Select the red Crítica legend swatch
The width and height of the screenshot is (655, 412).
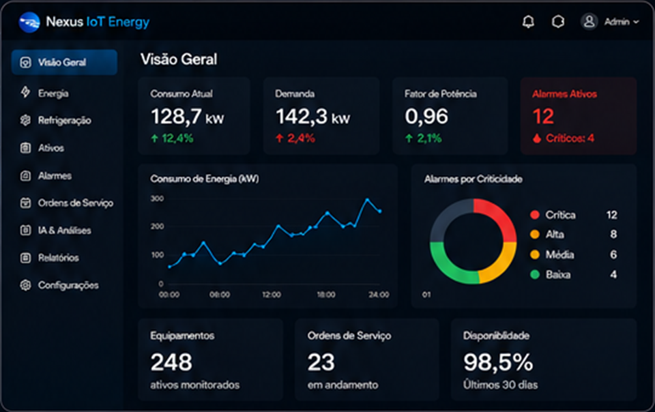click(x=535, y=215)
